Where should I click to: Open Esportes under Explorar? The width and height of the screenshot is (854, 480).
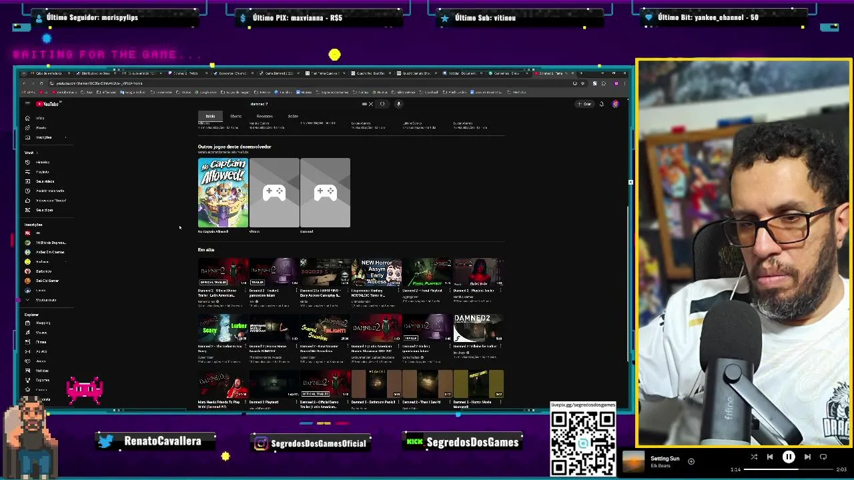pos(41,380)
